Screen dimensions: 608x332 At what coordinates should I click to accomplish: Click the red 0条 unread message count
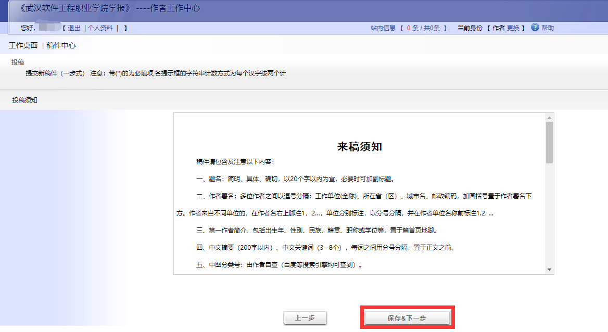413,28
